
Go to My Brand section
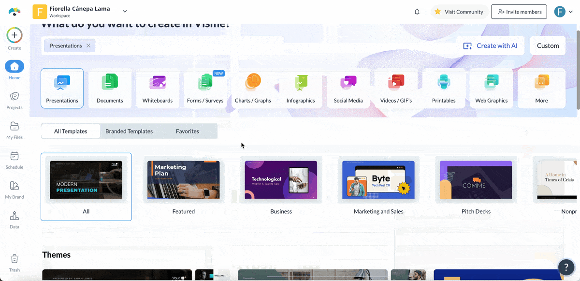coord(14,186)
